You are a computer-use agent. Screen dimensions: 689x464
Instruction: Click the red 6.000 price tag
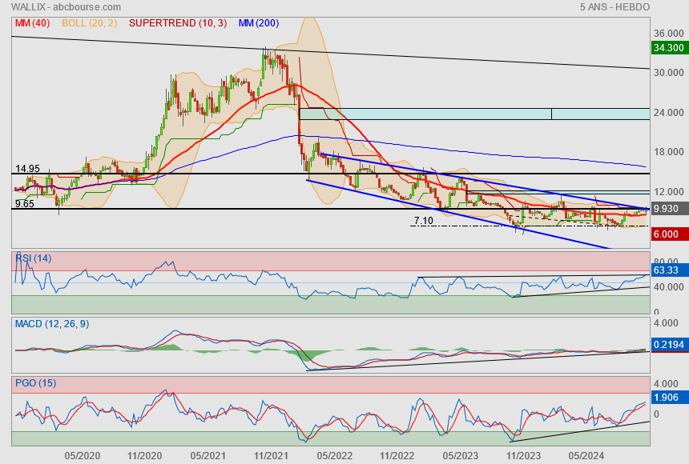tap(670, 234)
